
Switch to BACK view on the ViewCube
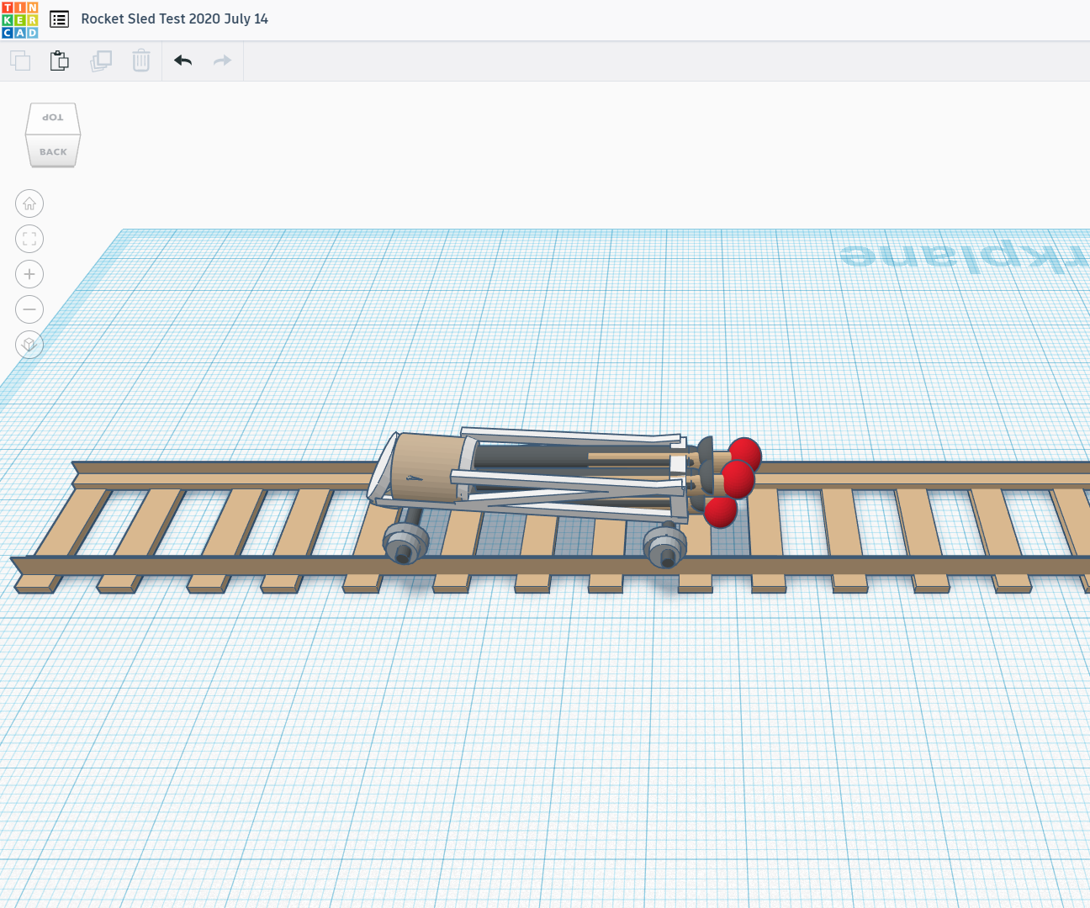coord(53,152)
